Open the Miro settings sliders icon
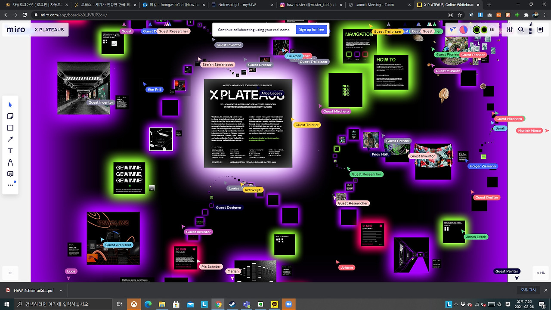 click(510, 30)
